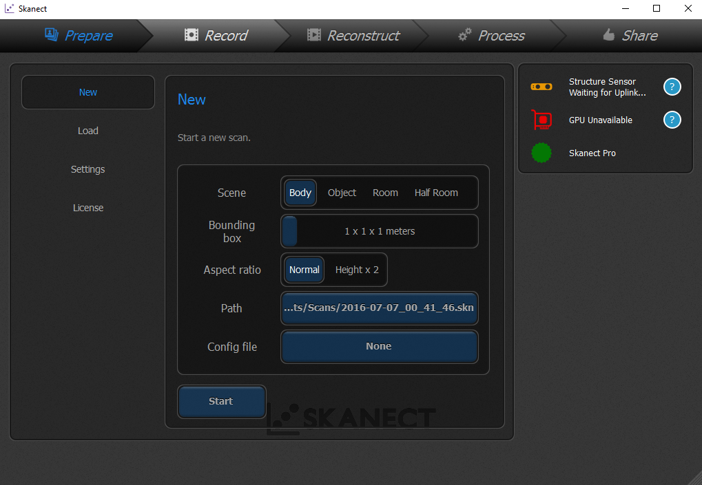This screenshot has width=702, height=485.
Task: Click the Record film strip icon
Action: (191, 35)
